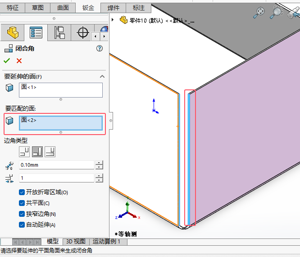This screenshot has height=257, width=300.
Task: Increase gap distance value
Action: 99,163
